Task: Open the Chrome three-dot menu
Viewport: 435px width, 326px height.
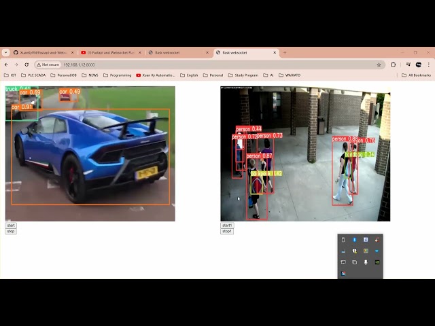Action: pyautogui.click(x=429, y=65)
